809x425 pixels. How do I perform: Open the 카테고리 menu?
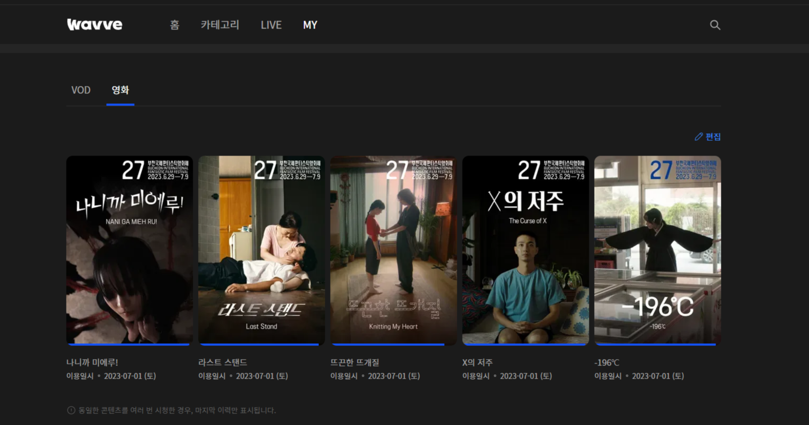click(x=220, y=25)
